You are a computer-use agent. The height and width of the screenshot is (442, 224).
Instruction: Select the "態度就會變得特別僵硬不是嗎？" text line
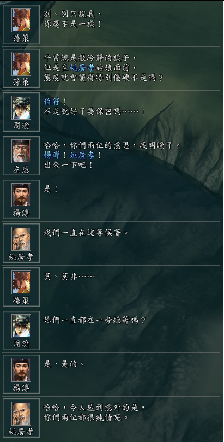click(103, 78)
